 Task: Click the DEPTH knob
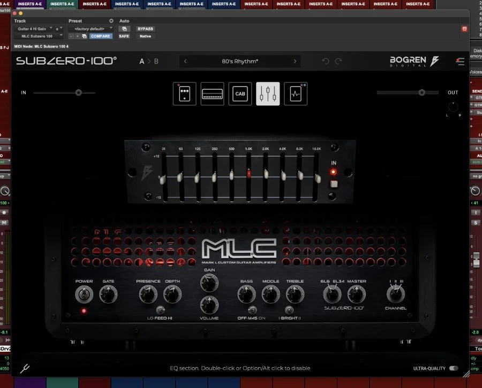[x=172, y=294]
